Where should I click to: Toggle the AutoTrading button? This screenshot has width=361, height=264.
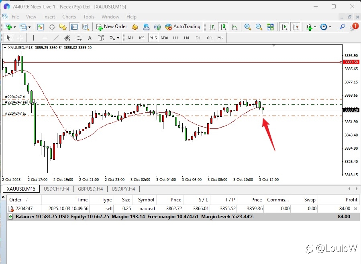point(183,27)
